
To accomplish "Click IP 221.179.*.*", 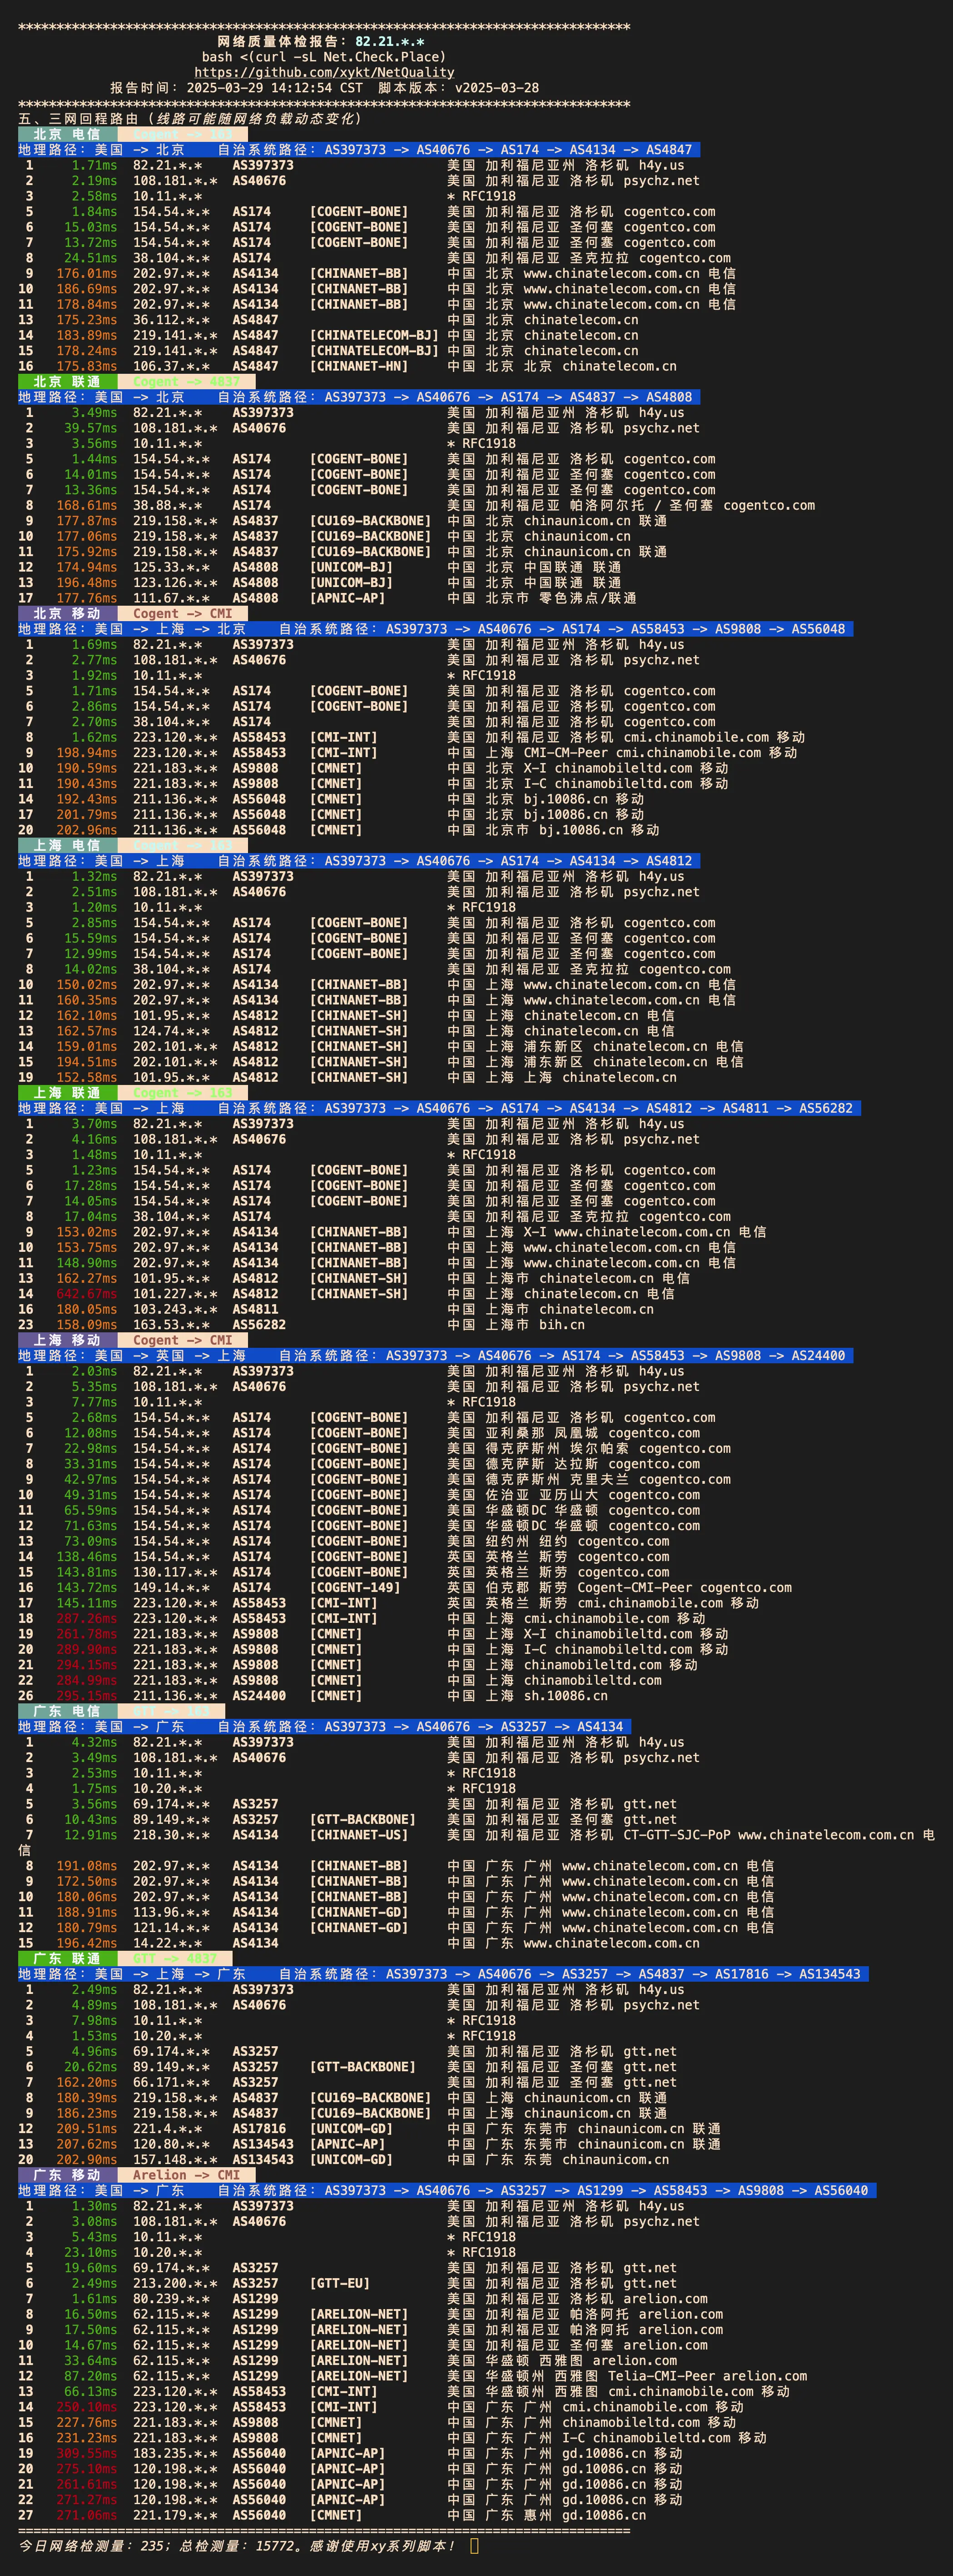I will [175, 2515].
